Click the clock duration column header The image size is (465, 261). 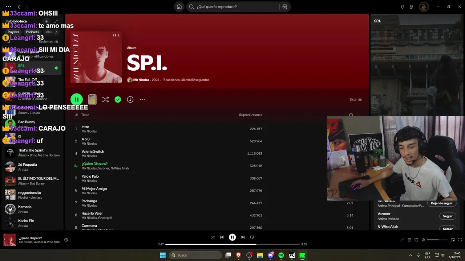[351, 115]
